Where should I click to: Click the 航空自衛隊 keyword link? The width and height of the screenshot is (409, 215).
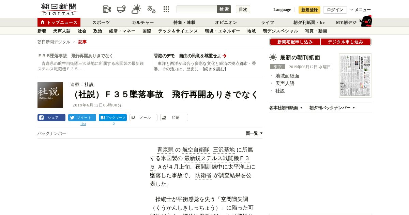(196, 150)
